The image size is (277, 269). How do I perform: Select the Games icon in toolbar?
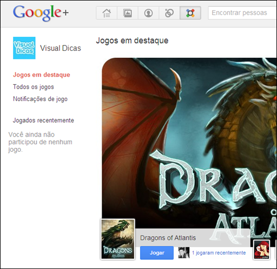(x=190, y=13)
